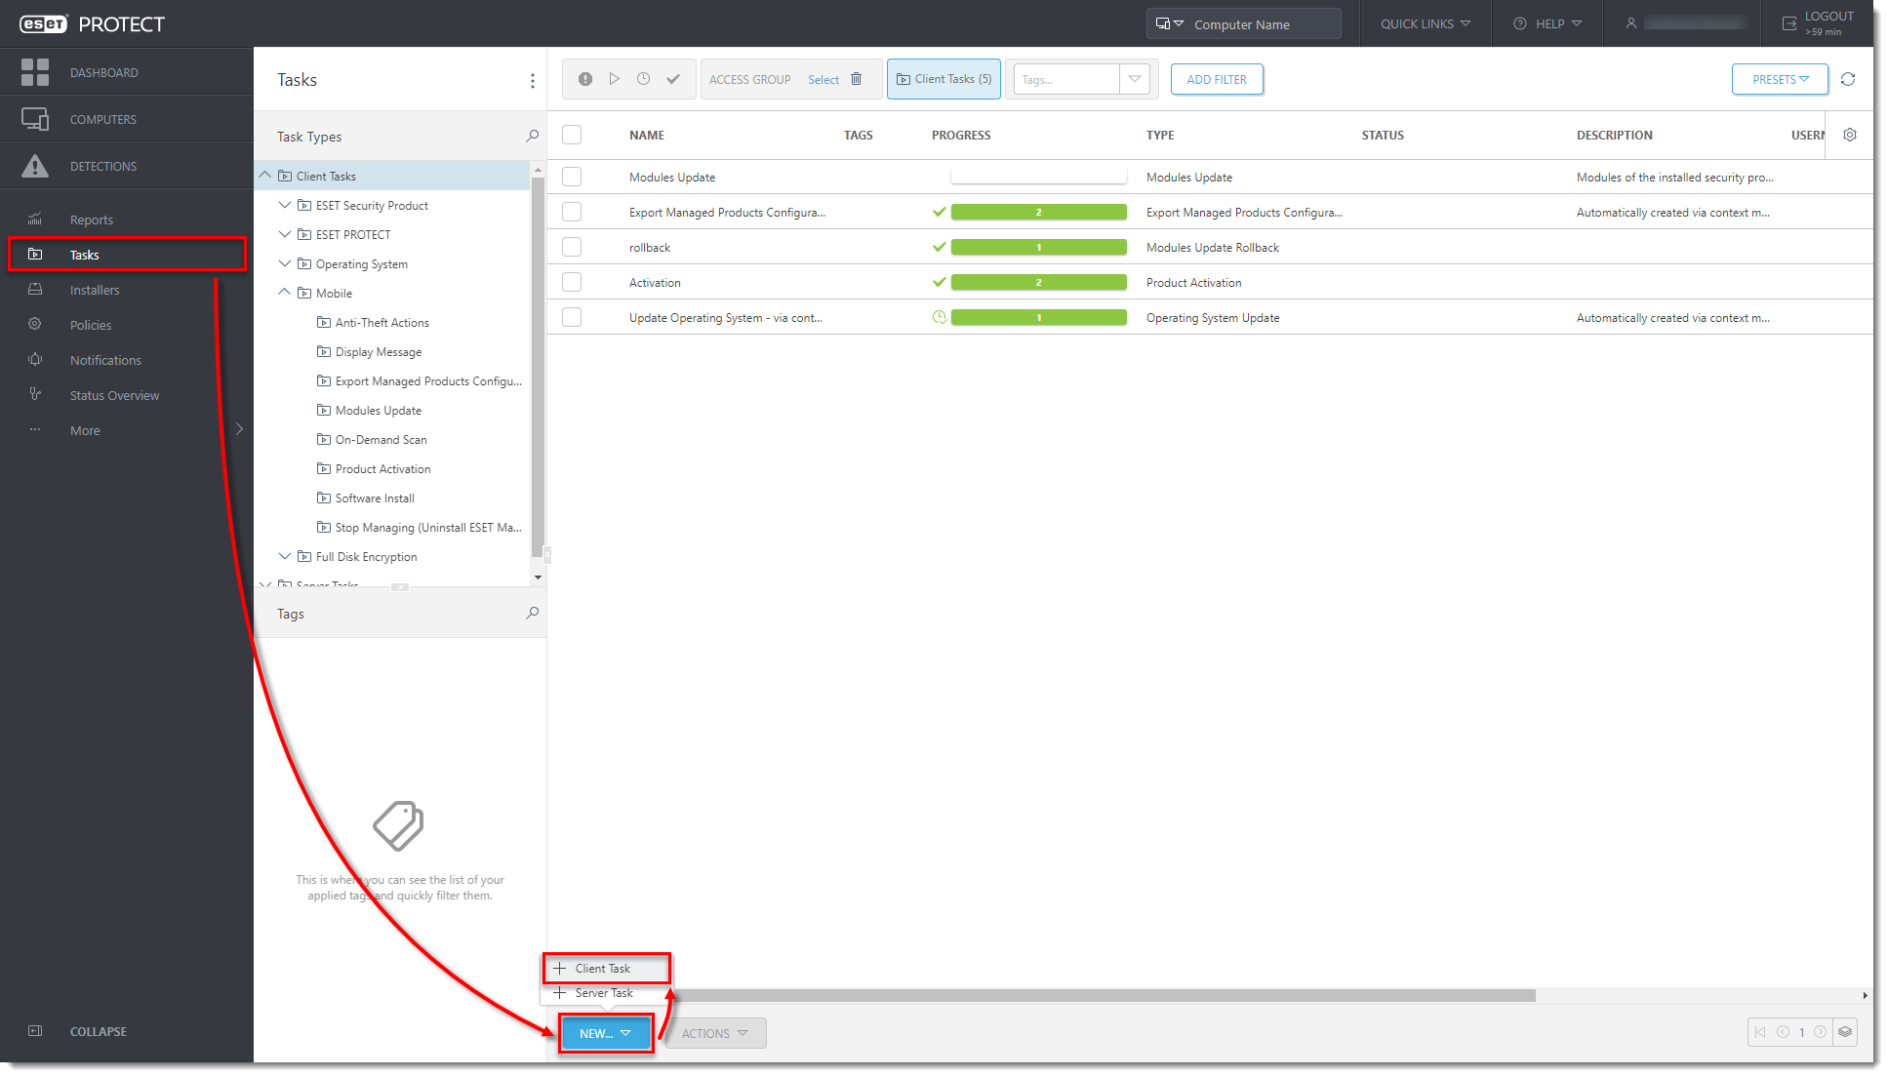Open table column settings gear icon
This screenshot has height=1077, width=1888.
1849,136
